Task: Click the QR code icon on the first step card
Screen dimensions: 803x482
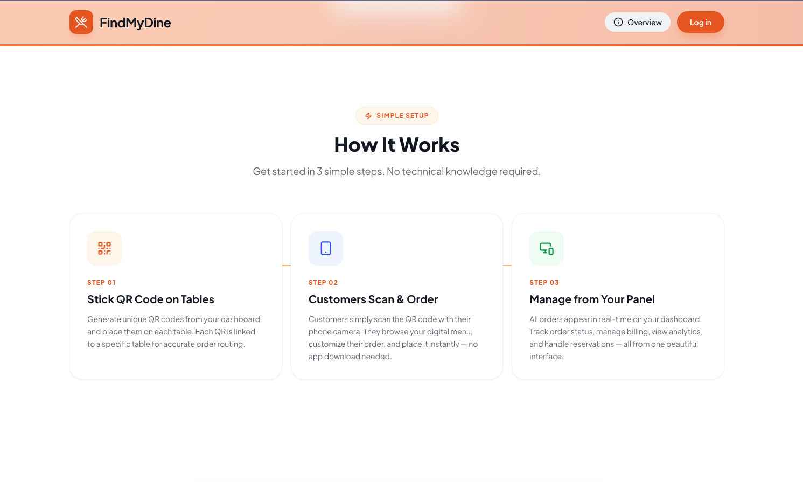Action: pos(104,248)
